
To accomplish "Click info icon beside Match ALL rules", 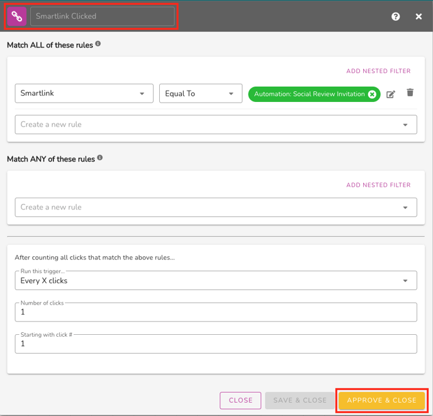I will 98,45.
